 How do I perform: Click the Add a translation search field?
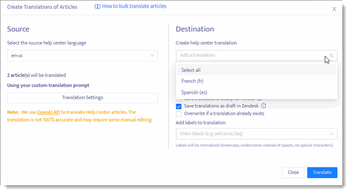coord(256,56)
